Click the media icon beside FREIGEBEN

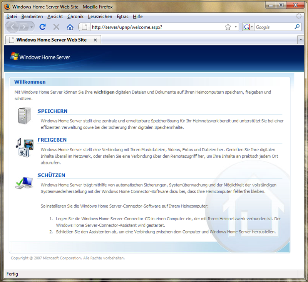pyautogui.click(x=25, y=147)
